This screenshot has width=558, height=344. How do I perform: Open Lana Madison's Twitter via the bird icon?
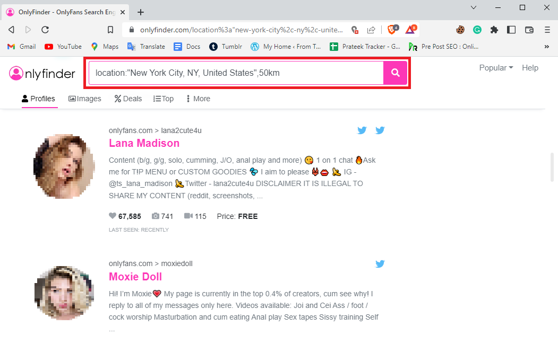coord(362,130)
